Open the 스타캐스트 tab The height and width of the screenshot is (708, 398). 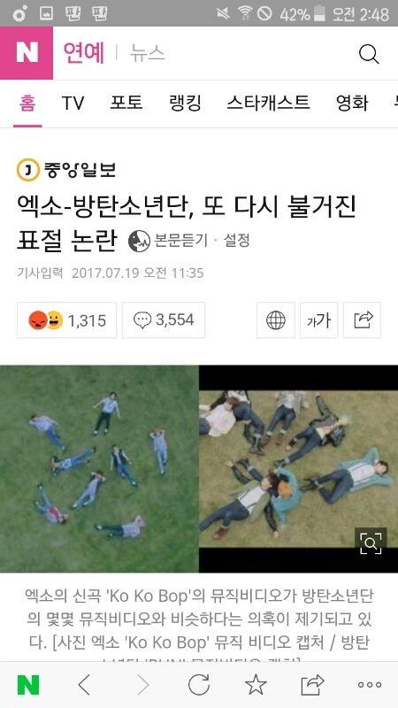pyautogui.click(x=268, y=103)
